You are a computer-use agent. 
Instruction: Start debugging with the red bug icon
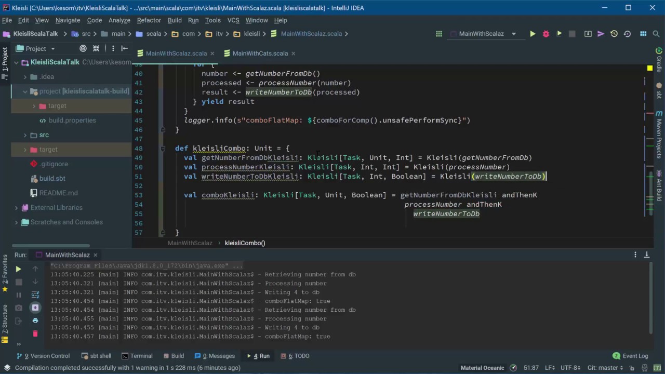click(546, 34)
